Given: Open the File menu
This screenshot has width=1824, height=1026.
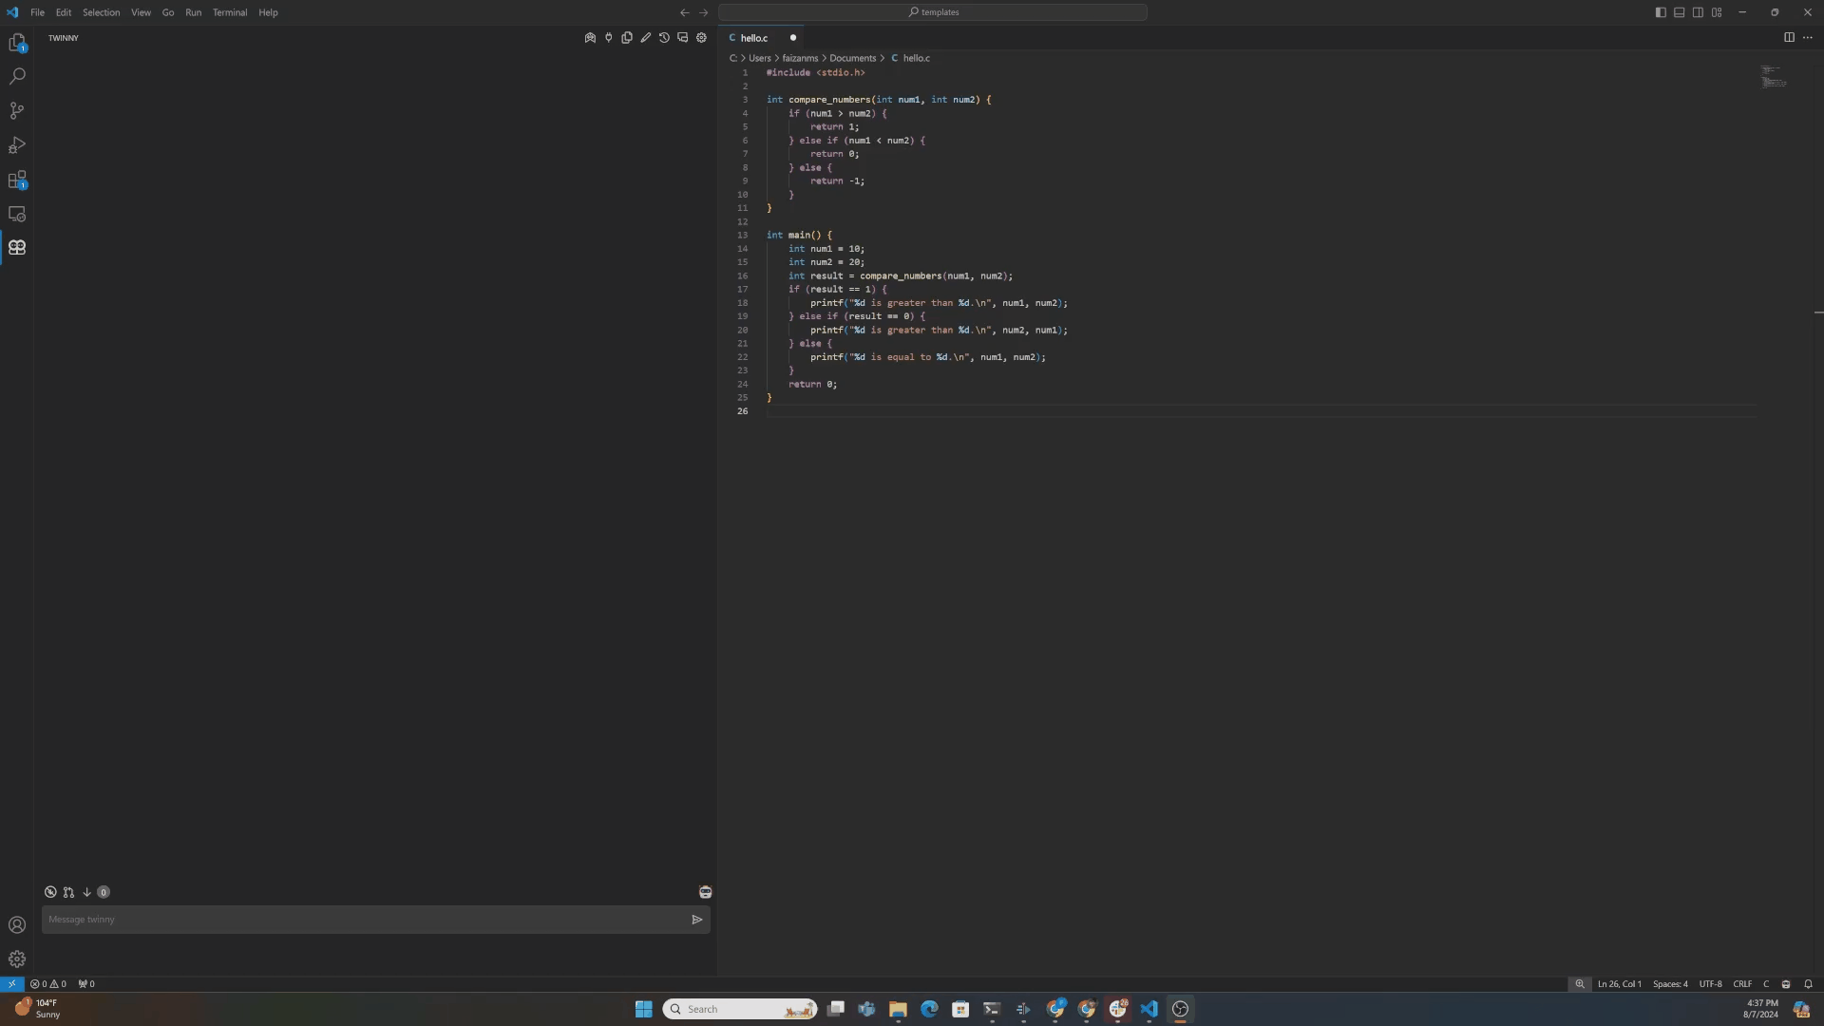Looking at the screenshot, I should [x=37, y=12].
